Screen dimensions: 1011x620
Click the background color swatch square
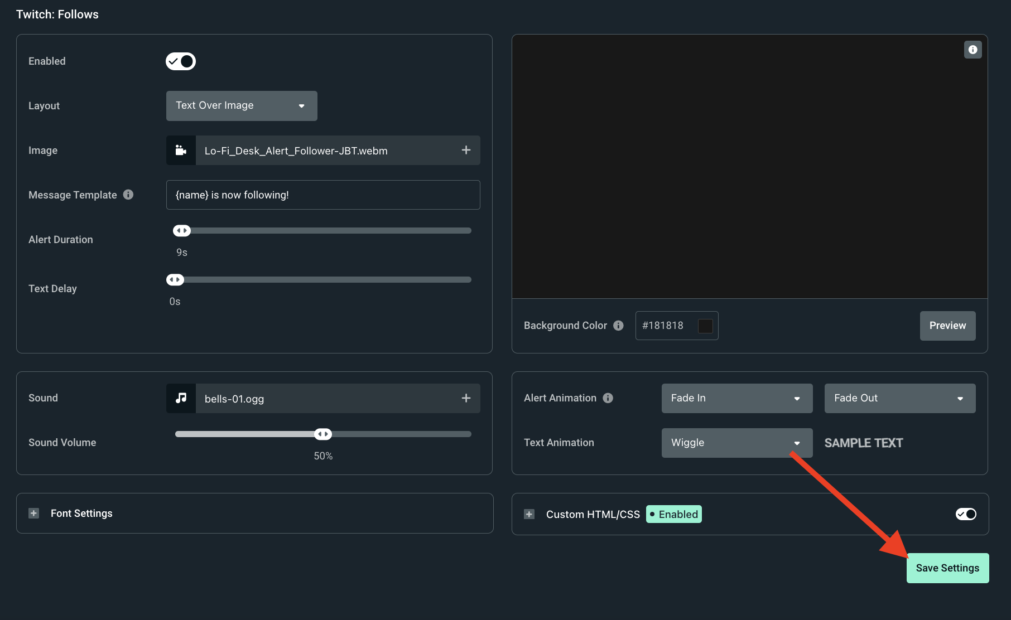(x=705, y=326)
